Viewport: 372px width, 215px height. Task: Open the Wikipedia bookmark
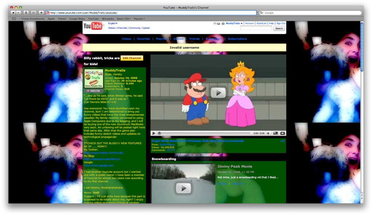coord(108,19)
